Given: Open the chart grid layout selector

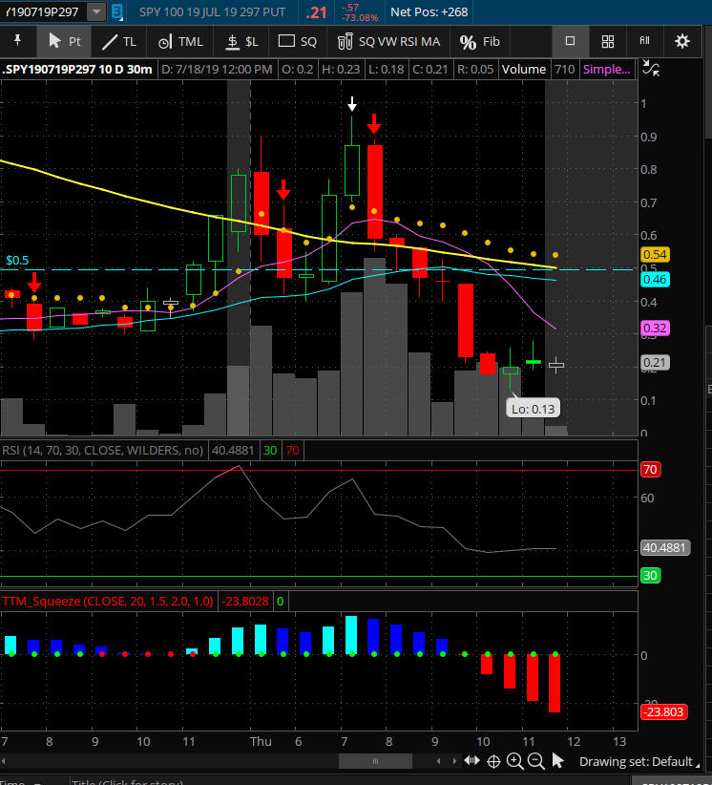Looking at the screenshot, I should click(607, 41).
